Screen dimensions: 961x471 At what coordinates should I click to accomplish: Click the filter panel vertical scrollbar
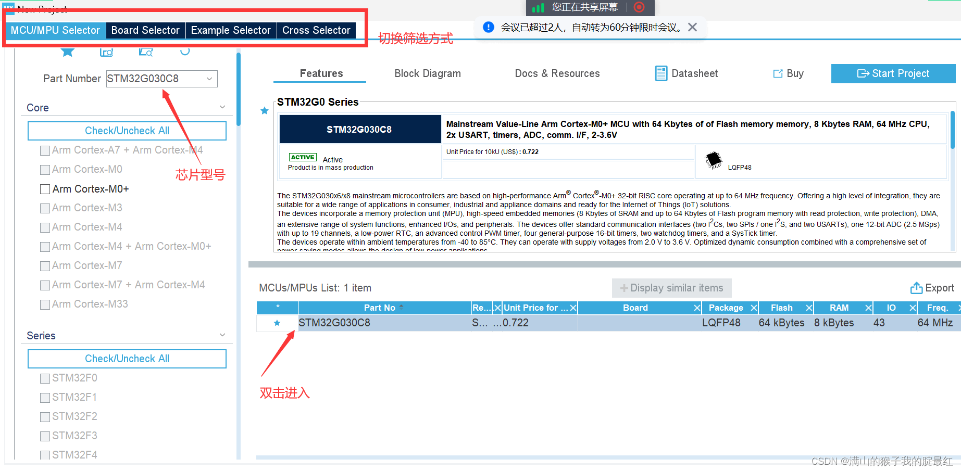239,90
